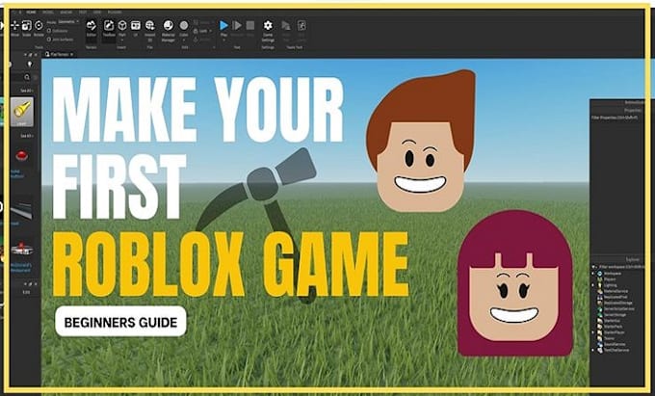Switch to the MODEL ribbon tab
The height and width of the screenshot is (396, 655).
(48, 13)
